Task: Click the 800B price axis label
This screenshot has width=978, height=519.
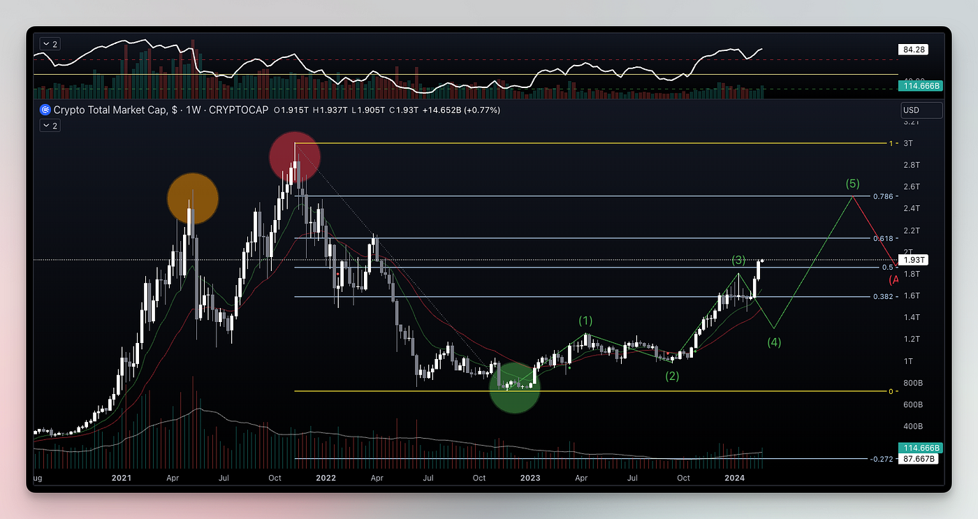Action: coord(913,383)
